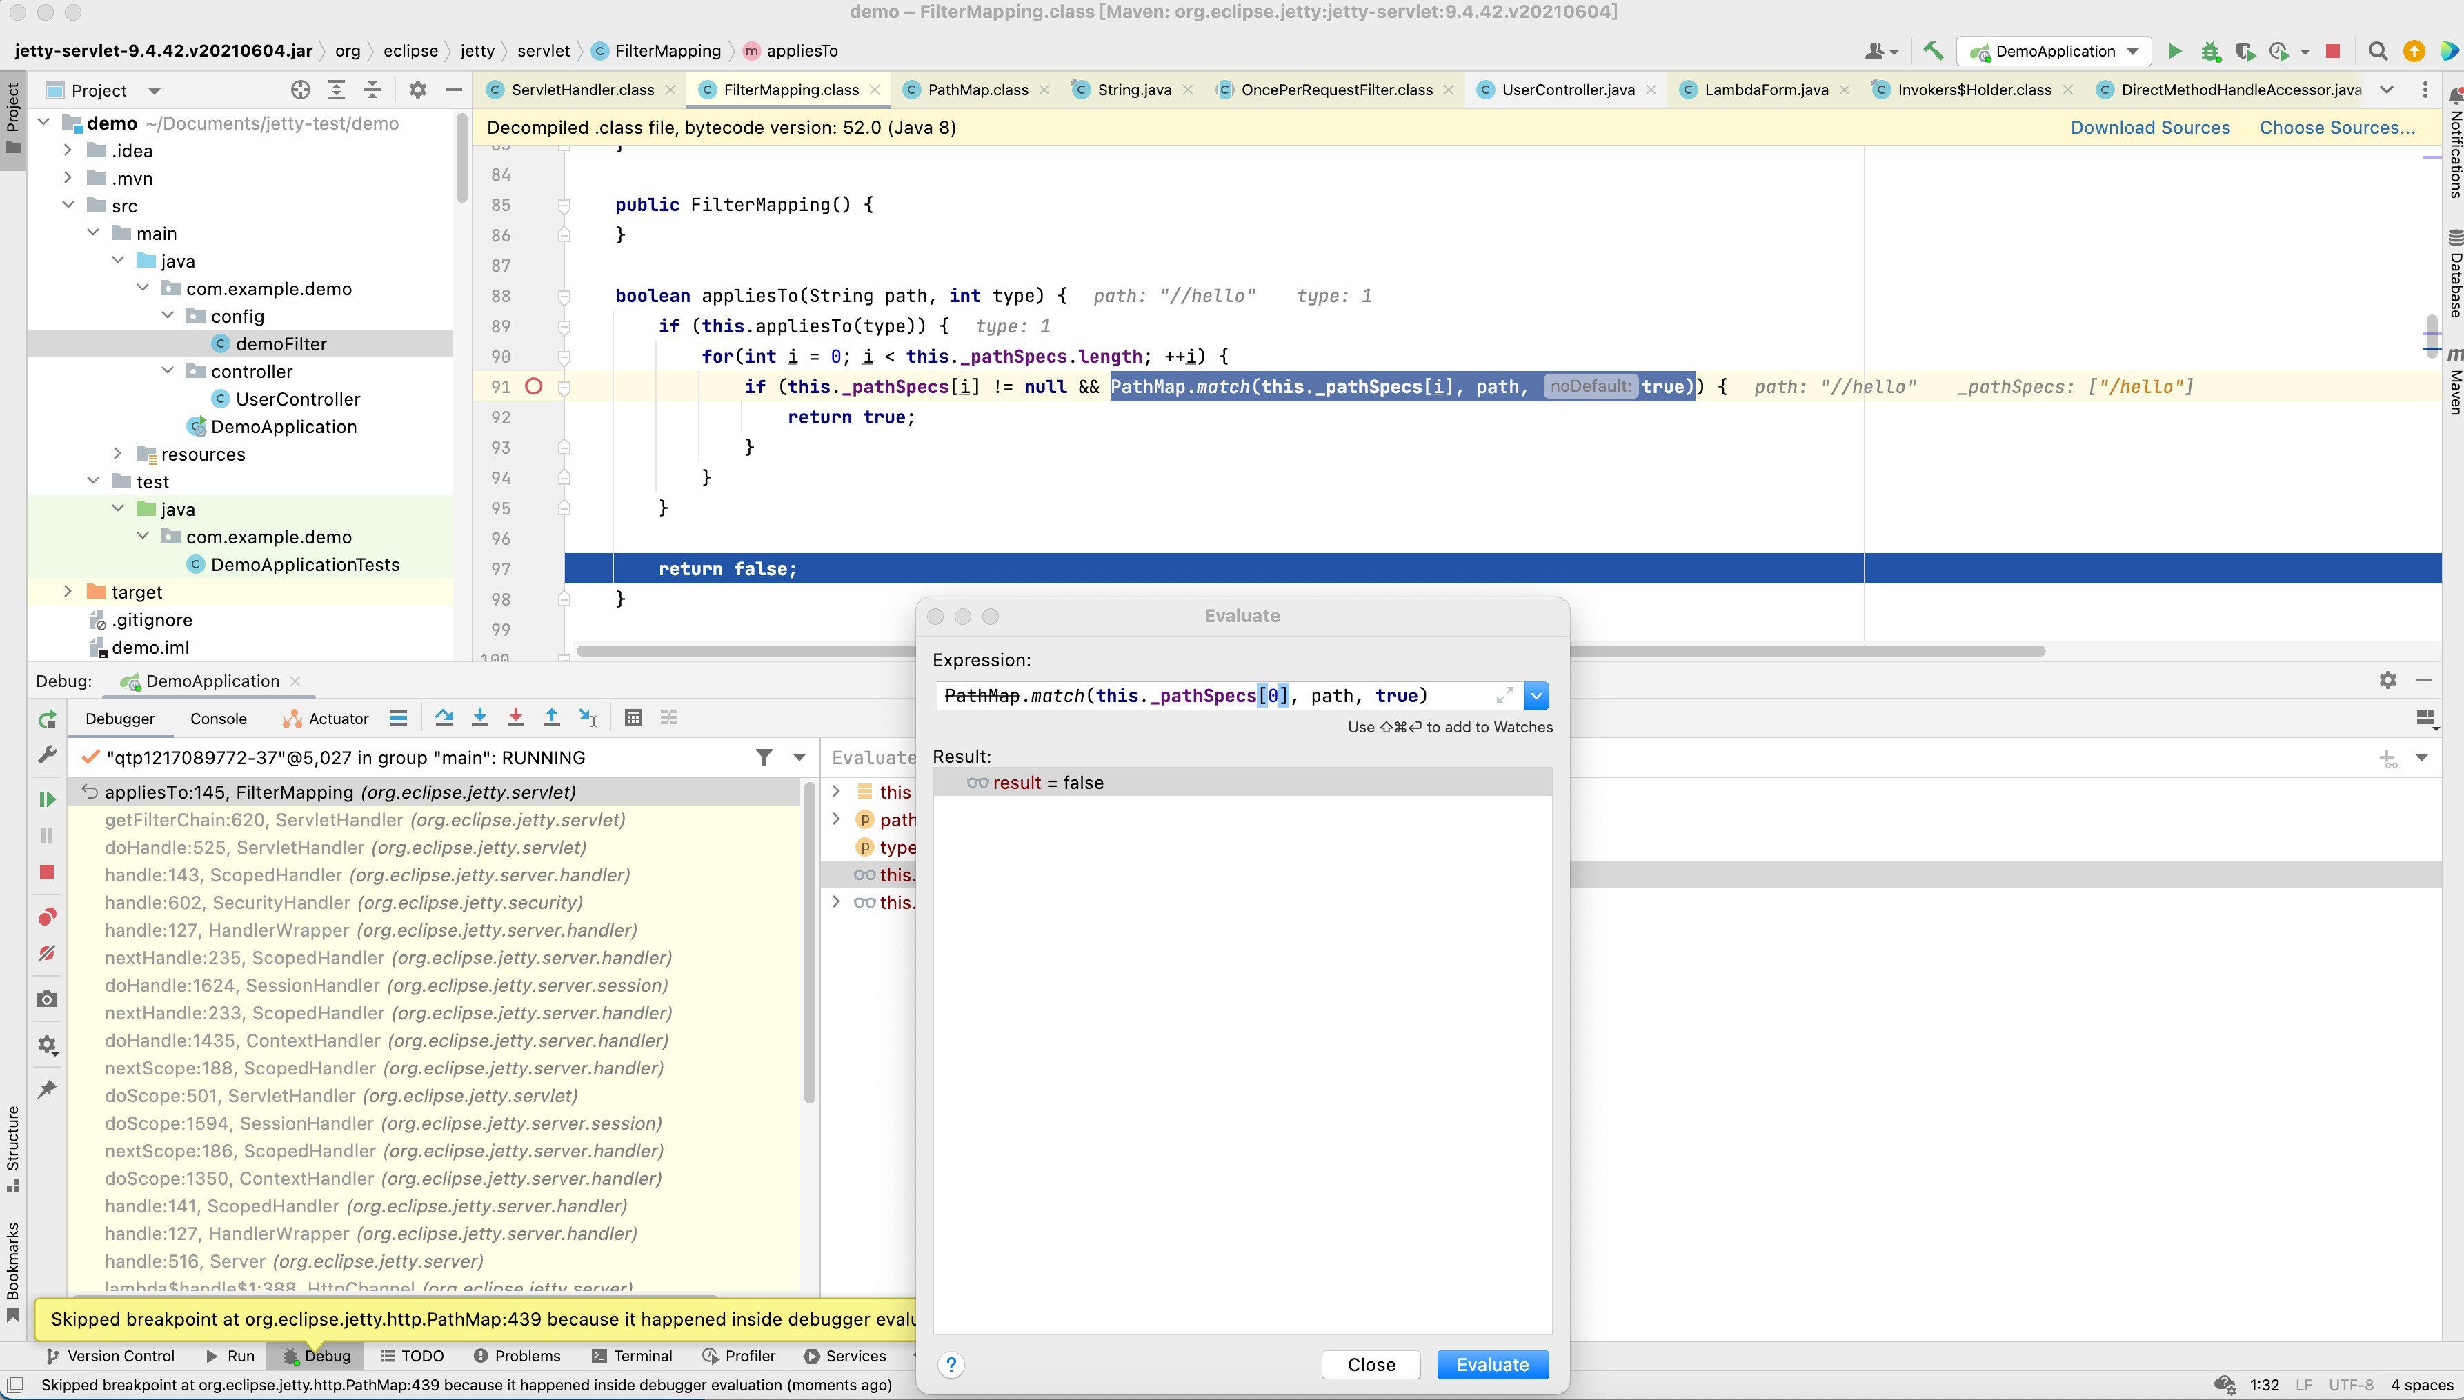Open the Terminal tool window

point(631,1356)
